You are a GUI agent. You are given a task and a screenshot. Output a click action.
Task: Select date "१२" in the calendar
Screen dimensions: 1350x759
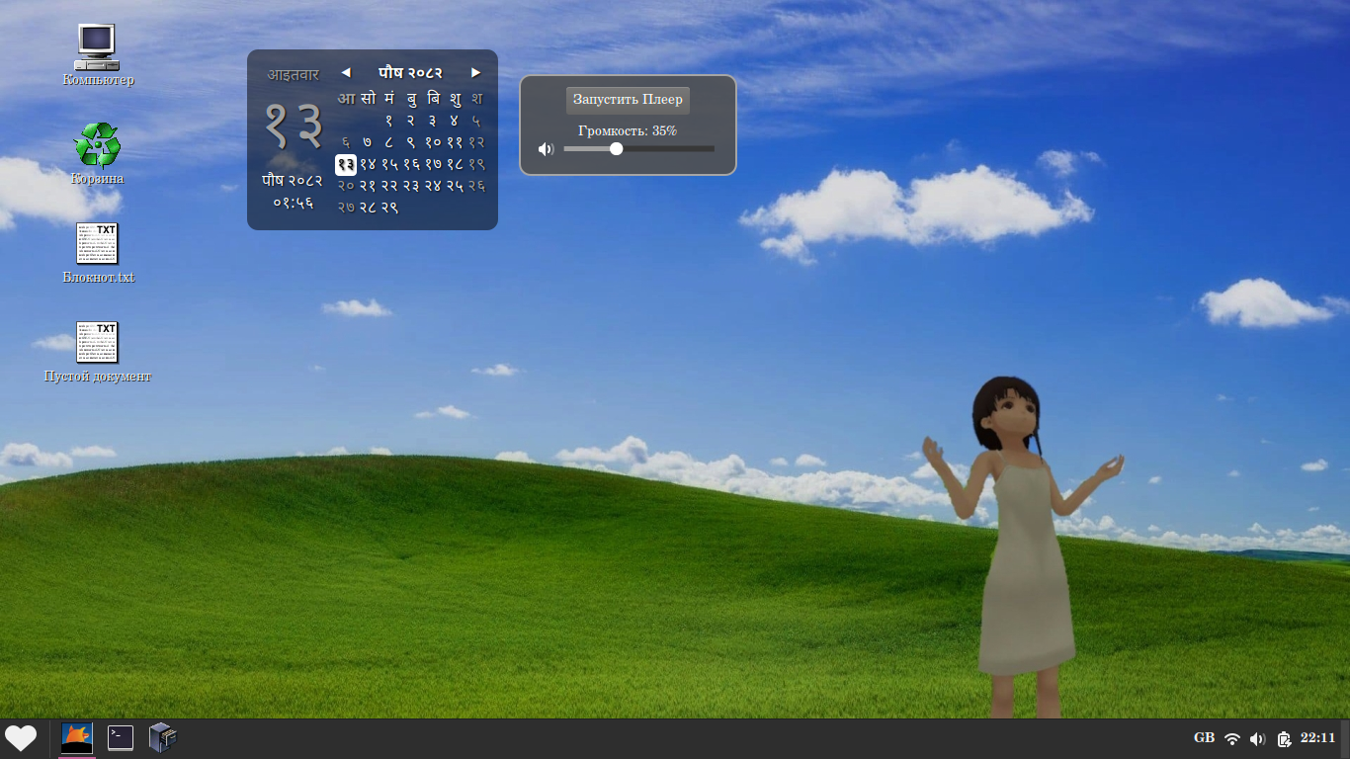(476, 142)
